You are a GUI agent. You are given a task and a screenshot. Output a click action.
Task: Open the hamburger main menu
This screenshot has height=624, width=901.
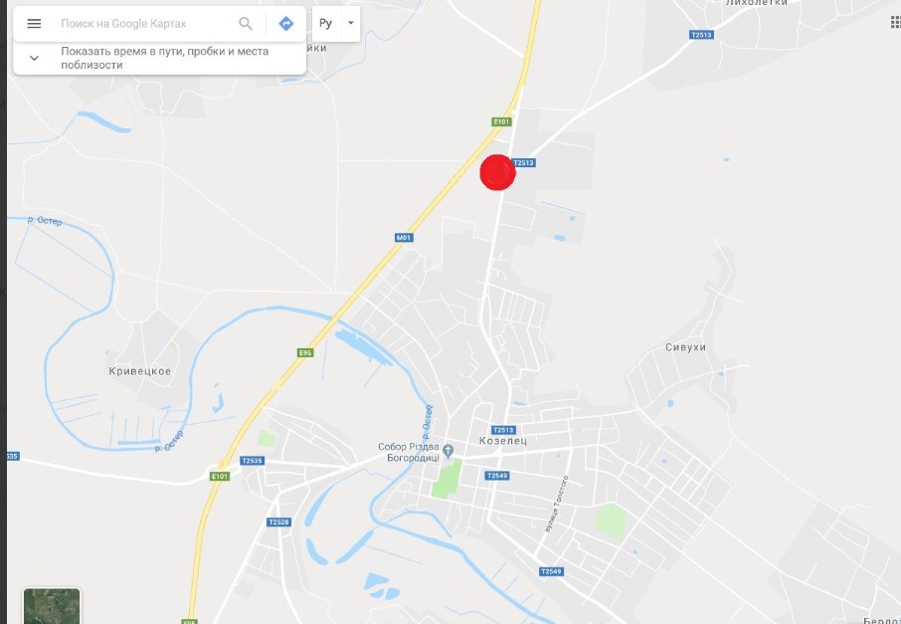tap(34, 24)
